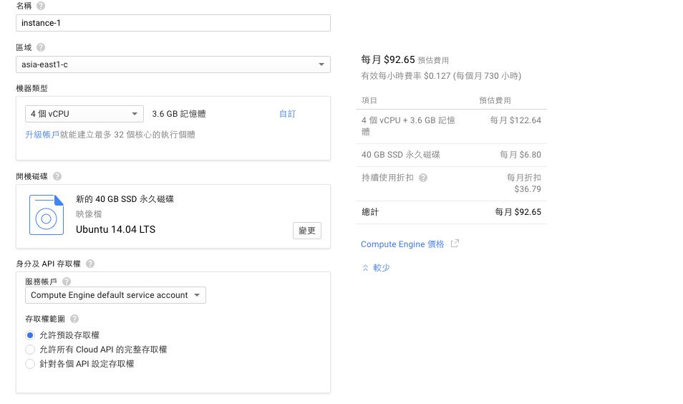Open the Compute Engine 價格 link

click(x=402, y=244)
